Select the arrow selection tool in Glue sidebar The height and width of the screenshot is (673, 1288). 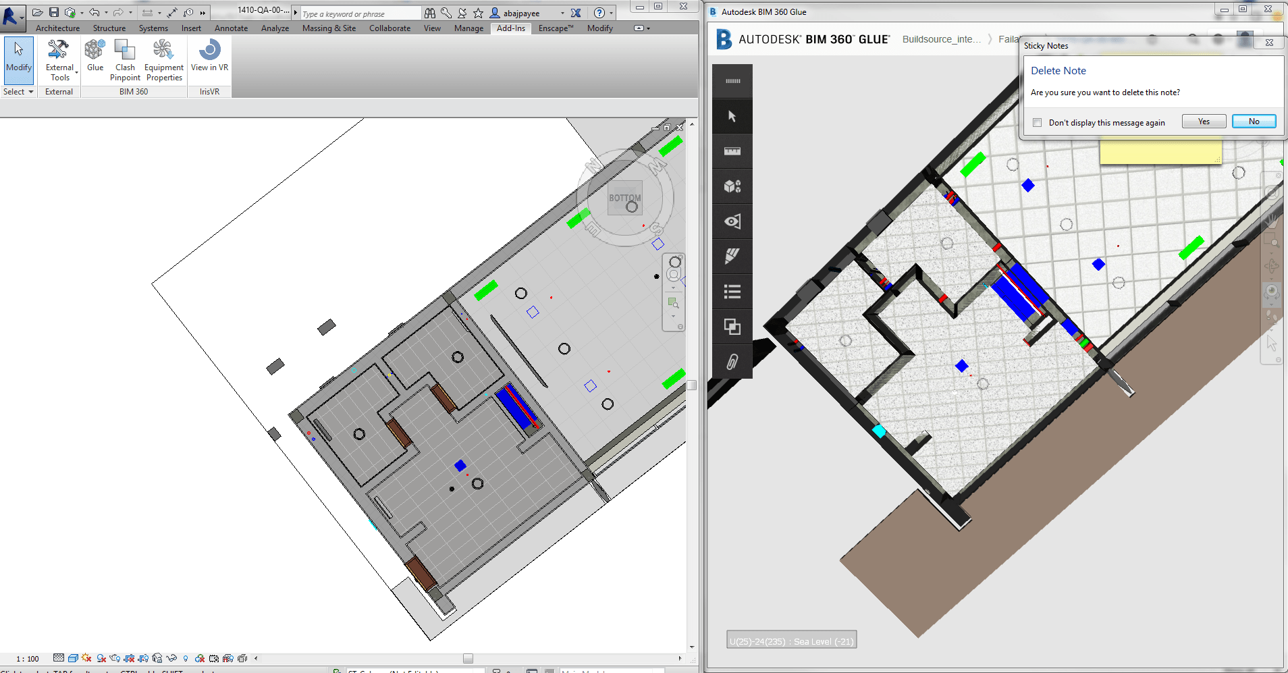(732, 115)
